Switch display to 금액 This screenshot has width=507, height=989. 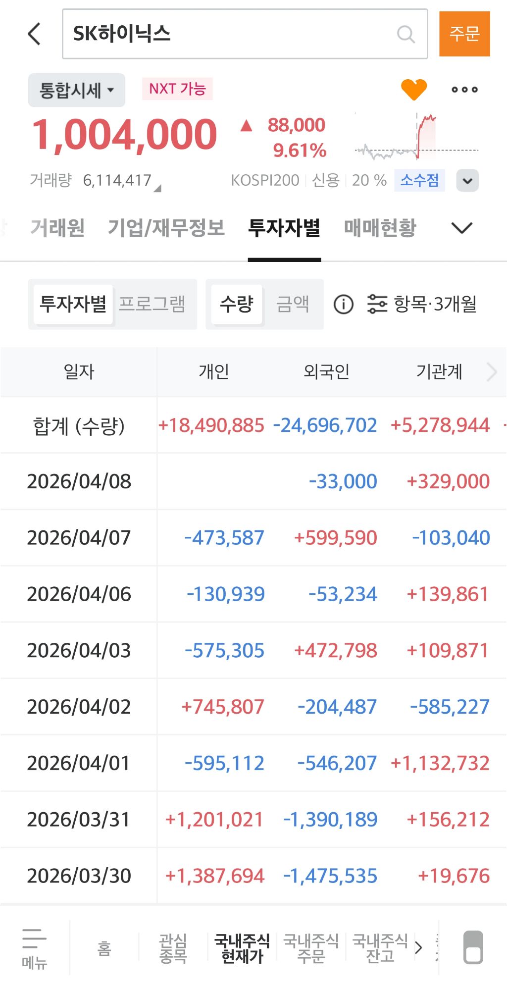pos(293,304)
